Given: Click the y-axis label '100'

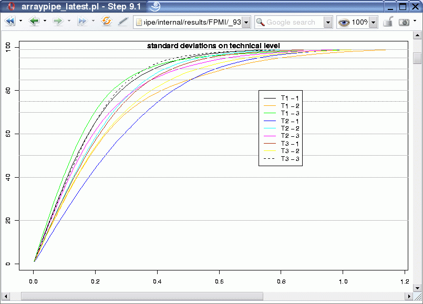Looking at the screenshot, I should (8, 48).
